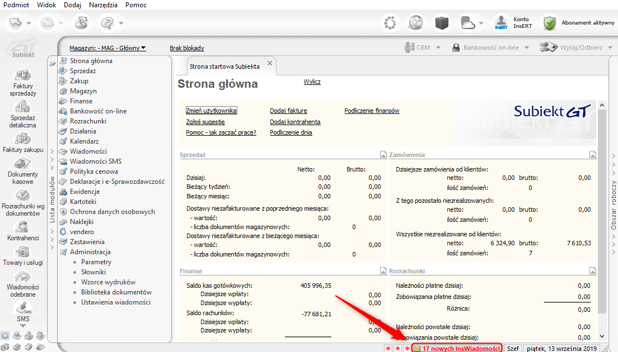
Task: Open Kontrahenci sidebar icon
Action: [x=23, y=227]
